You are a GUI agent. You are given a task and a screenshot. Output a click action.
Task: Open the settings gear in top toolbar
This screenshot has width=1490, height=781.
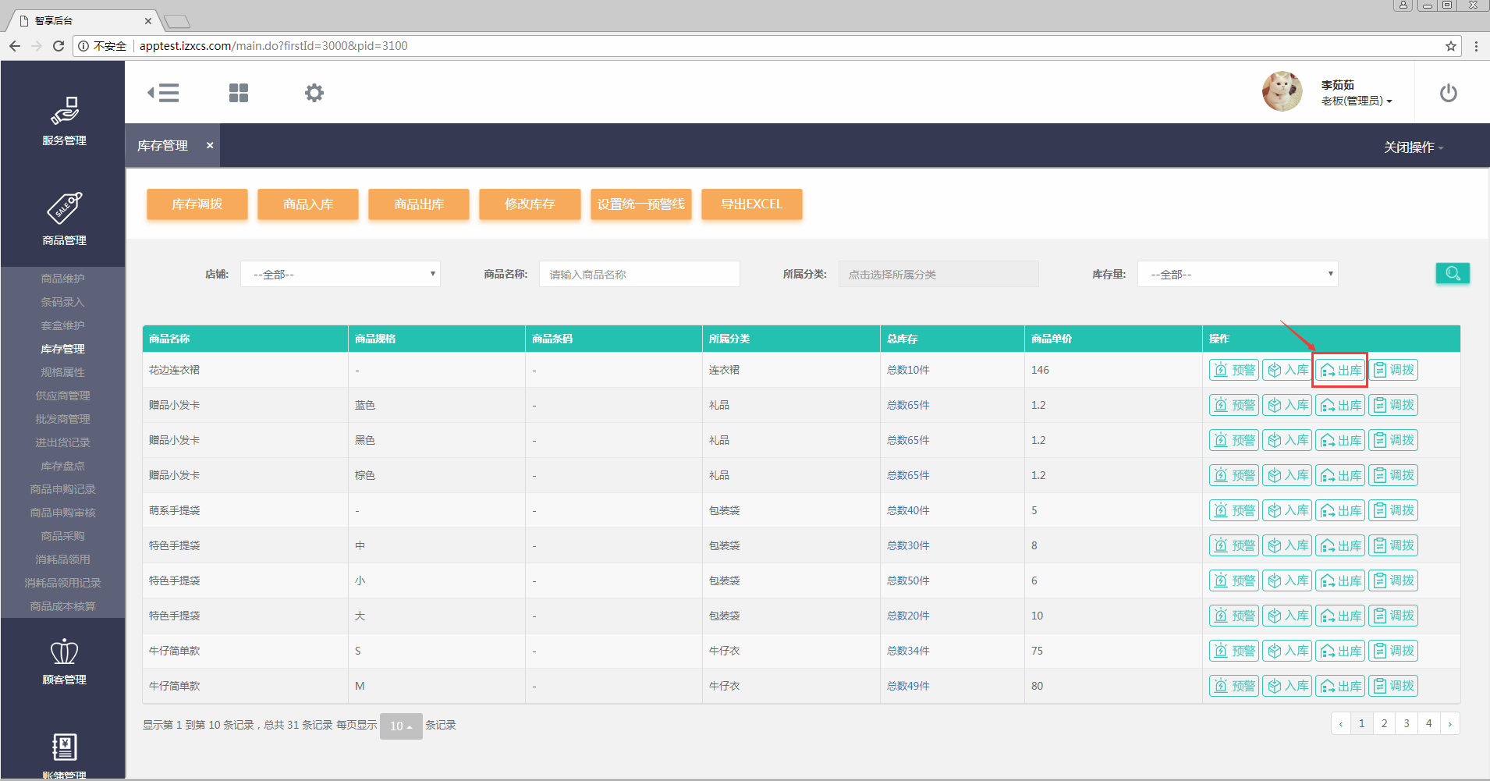pos(314,93)
